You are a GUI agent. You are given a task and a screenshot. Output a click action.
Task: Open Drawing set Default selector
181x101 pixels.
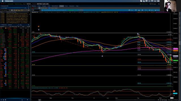[x=173, y=100]
